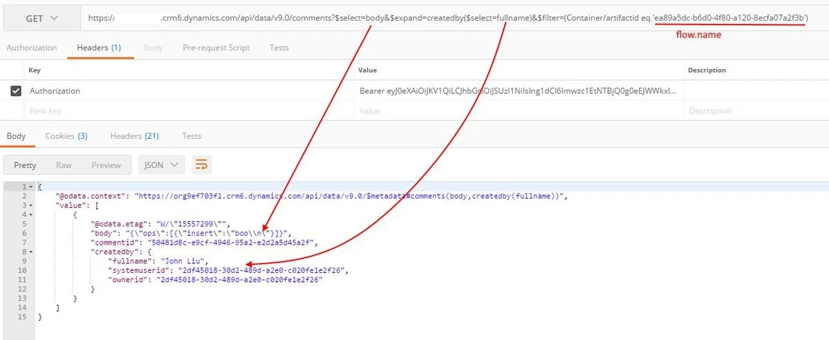Collapse the root JSON object at line 1
829x340 pixels.
point(32,187)
